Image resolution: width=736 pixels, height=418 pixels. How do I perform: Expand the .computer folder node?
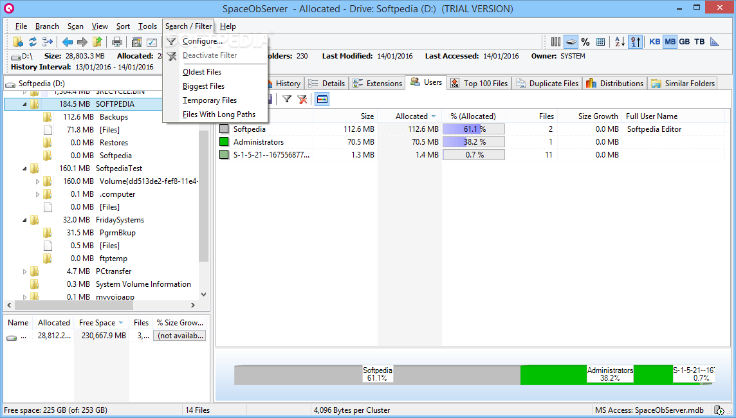click(37, 194)
